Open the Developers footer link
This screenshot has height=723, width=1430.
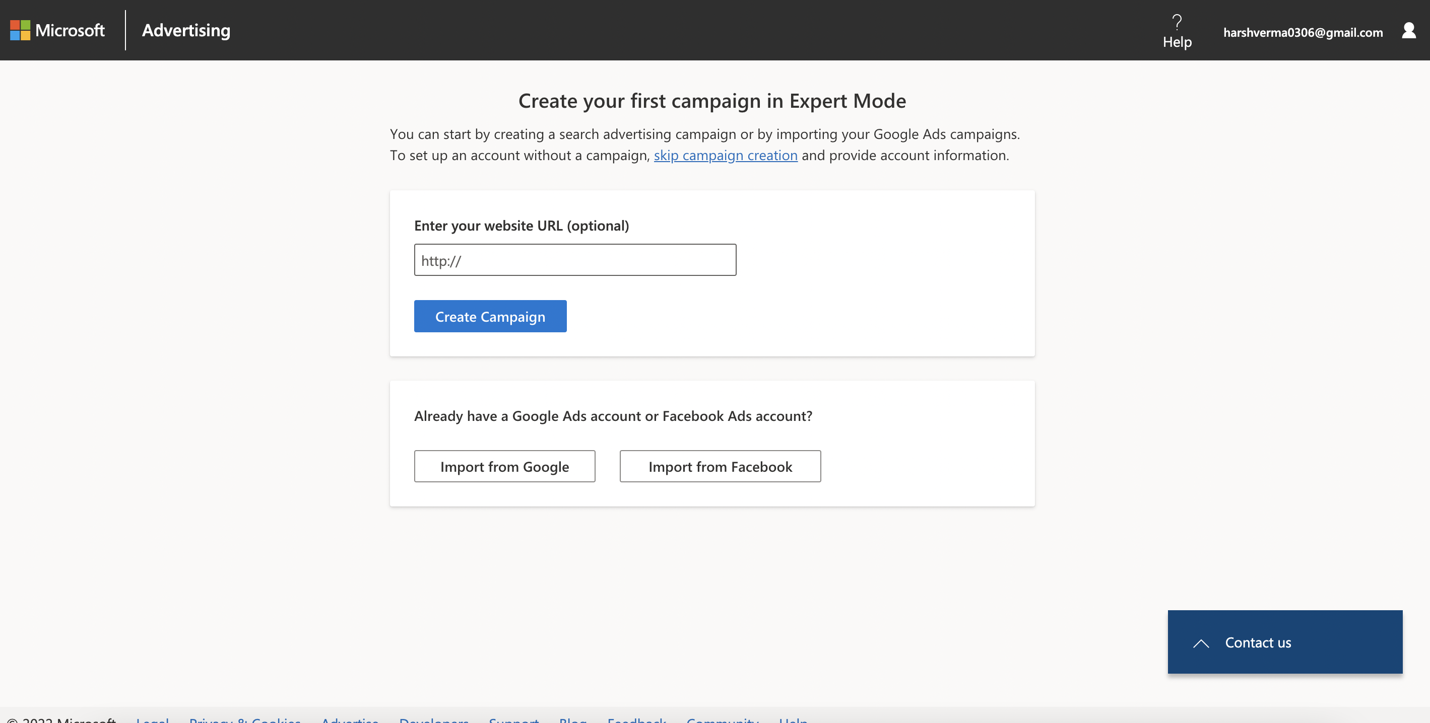click(x=433, y=719)
